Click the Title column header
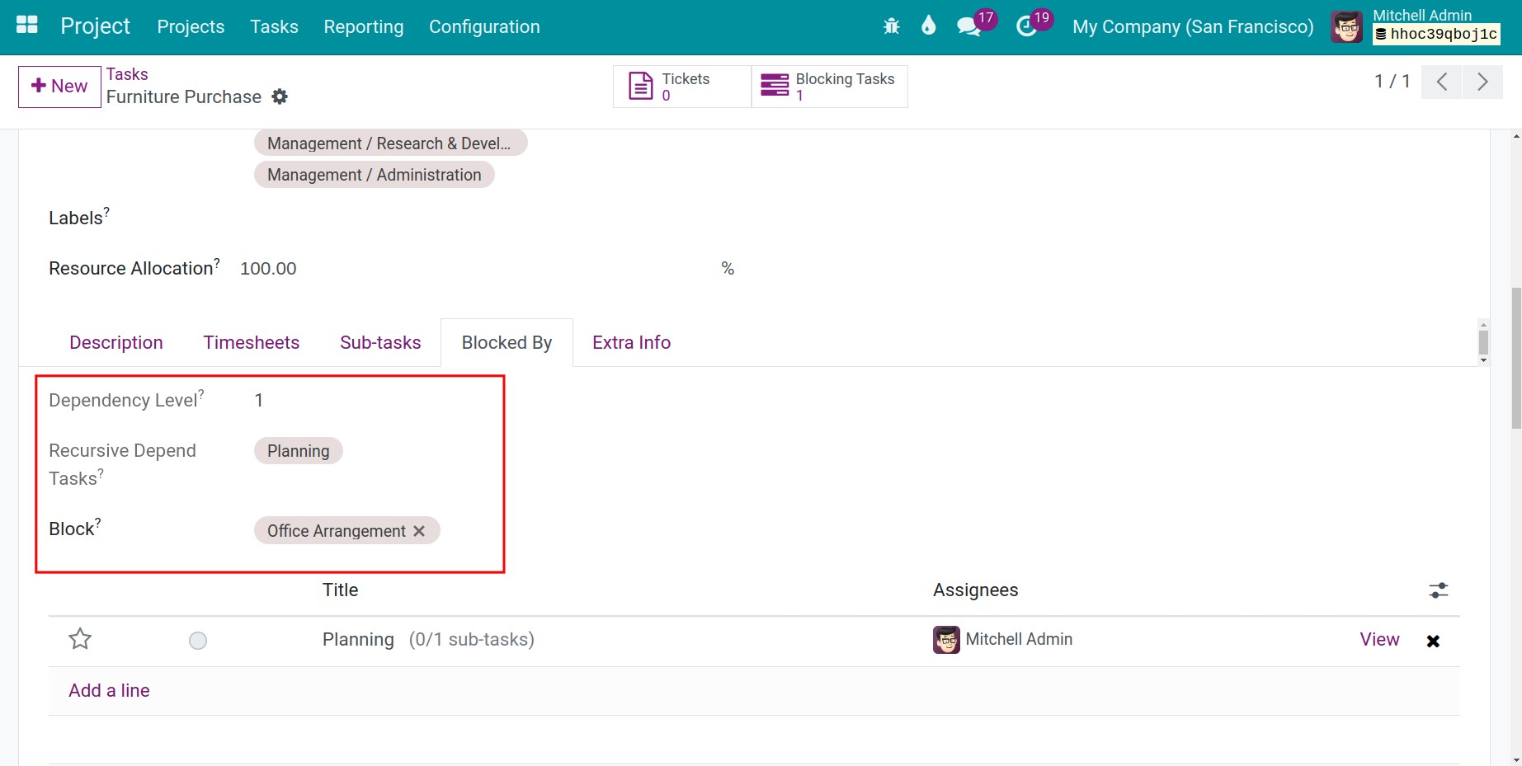This screenshot has width=1522, height=766. 340,590
